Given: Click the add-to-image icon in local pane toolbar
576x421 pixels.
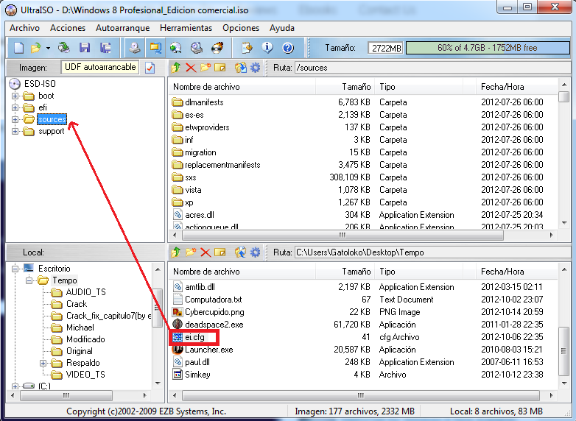Looking at the screenshot, I should [241, 252].
